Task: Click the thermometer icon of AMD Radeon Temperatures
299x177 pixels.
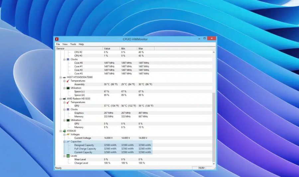Action: tap(68, 102)
